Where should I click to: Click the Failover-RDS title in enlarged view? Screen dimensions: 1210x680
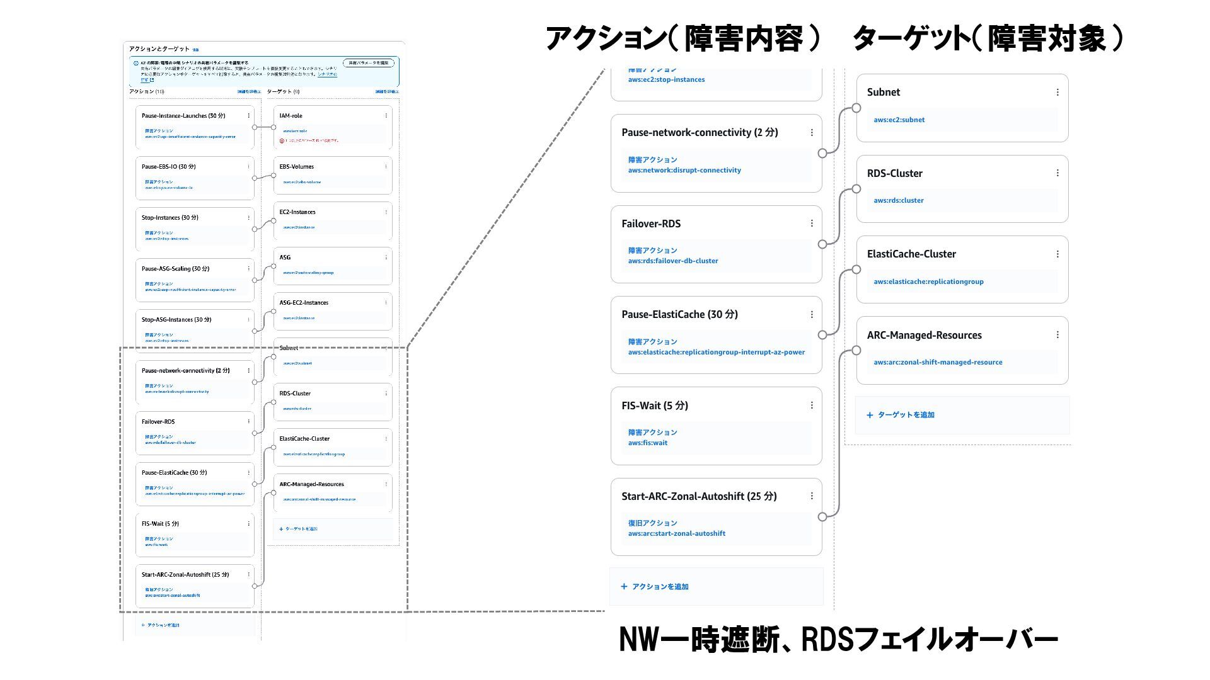point(651,224)
